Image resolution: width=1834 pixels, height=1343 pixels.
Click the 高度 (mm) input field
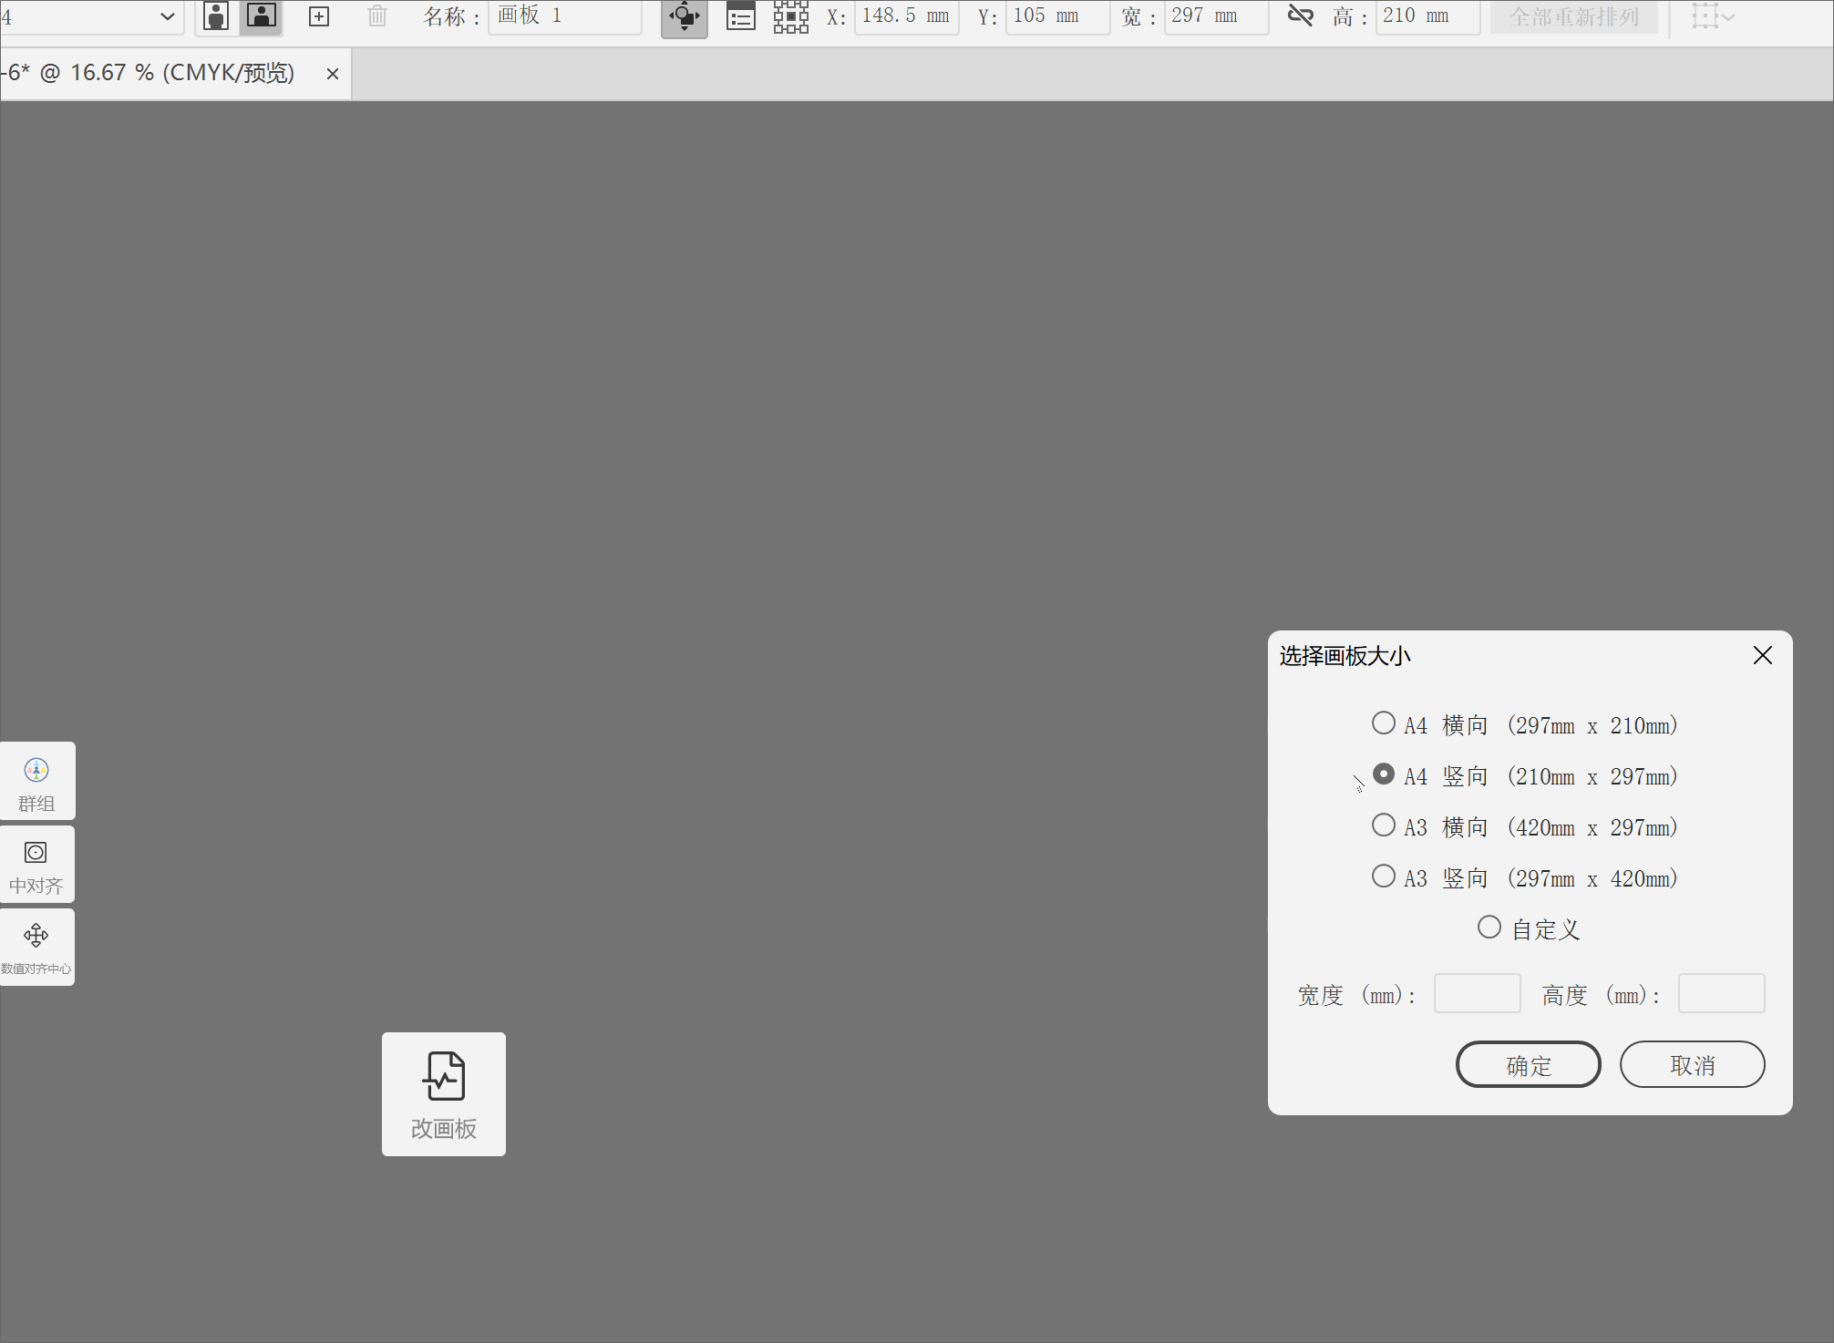click(1722, 993)
